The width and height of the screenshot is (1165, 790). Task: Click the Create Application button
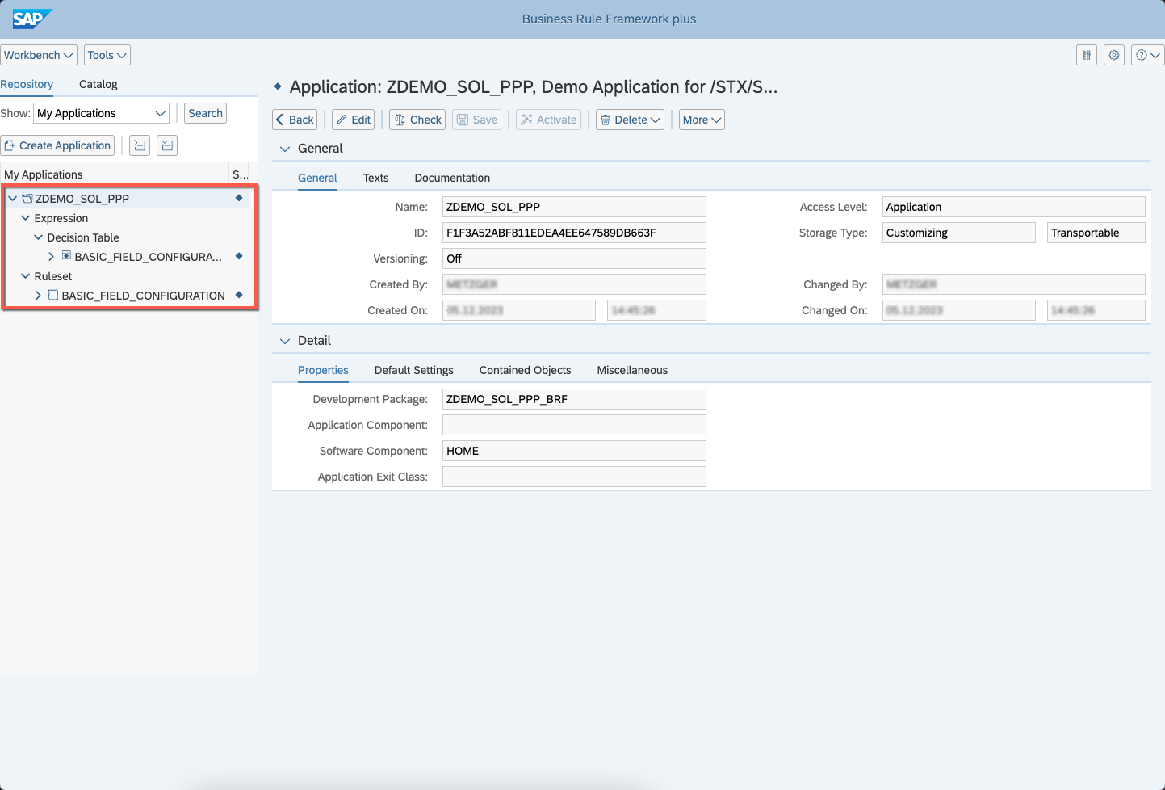pyautogui.click(x=57, y=145)
